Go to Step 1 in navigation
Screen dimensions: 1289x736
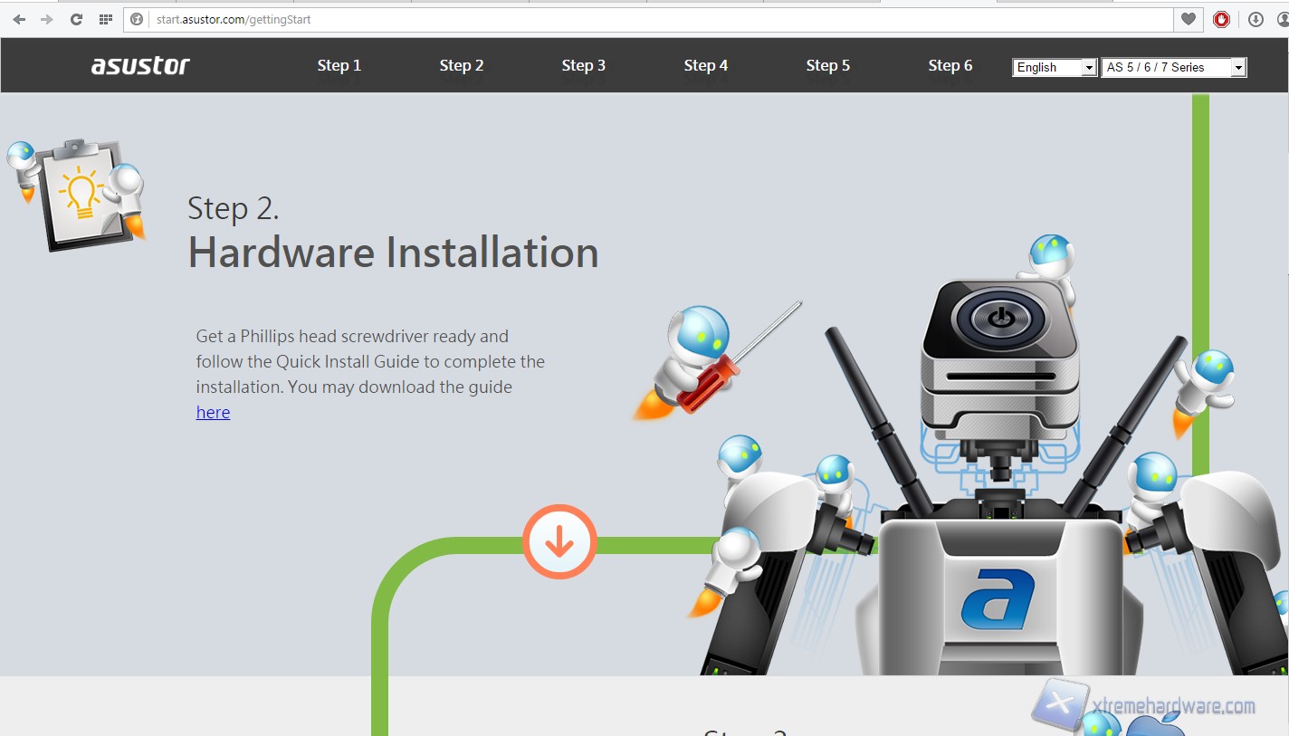point(339,65)
